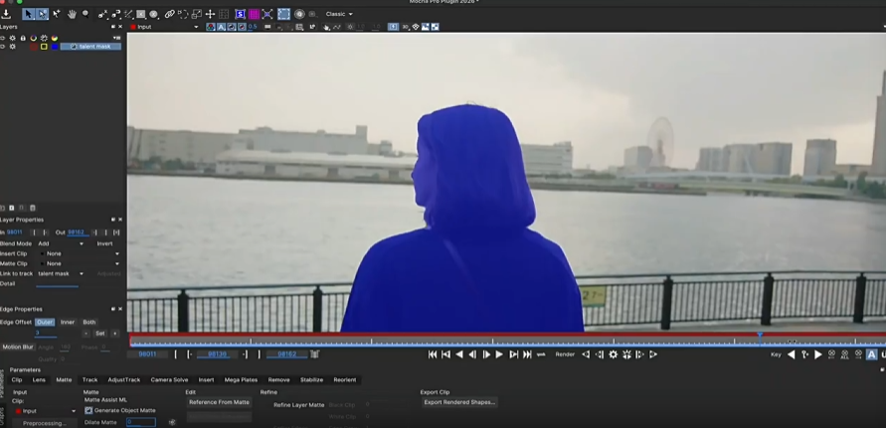Viewport: 886px width, 428px height.
Task: Click the blue 'S' surface icon
Action: [x=240, y=14]
